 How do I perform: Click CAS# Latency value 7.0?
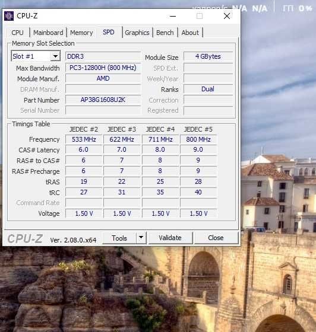point(122,149)
